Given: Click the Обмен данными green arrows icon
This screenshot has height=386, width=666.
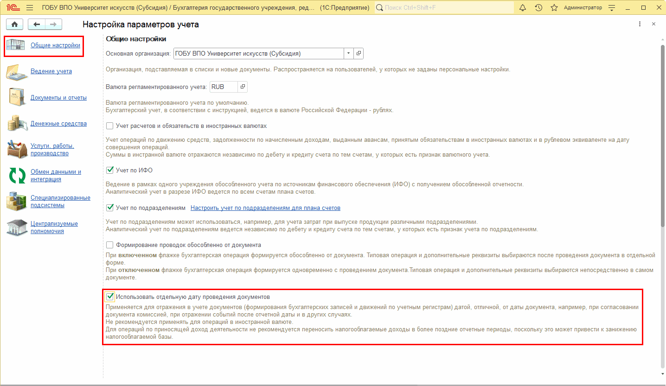Looking at the screenshot, I should click(18, 176).
